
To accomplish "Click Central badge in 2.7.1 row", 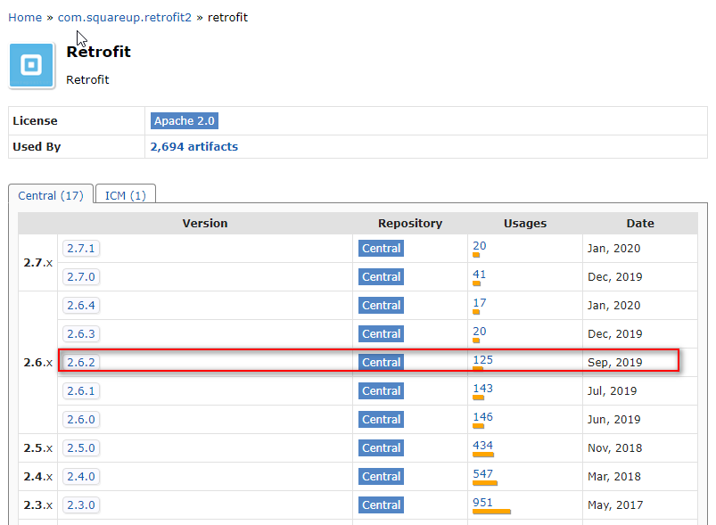I will [x=381, y=249].
